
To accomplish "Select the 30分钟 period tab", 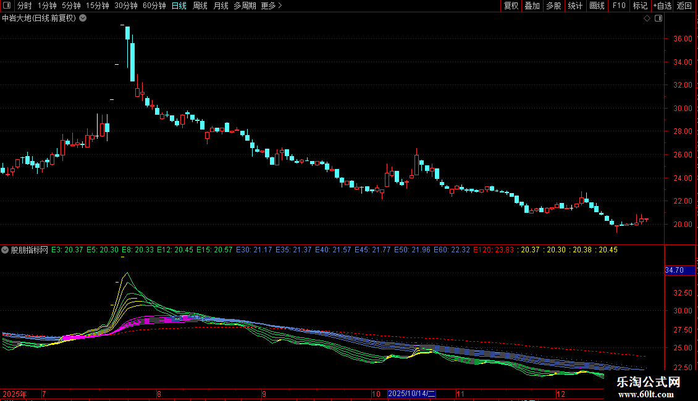I will point(126,6).
